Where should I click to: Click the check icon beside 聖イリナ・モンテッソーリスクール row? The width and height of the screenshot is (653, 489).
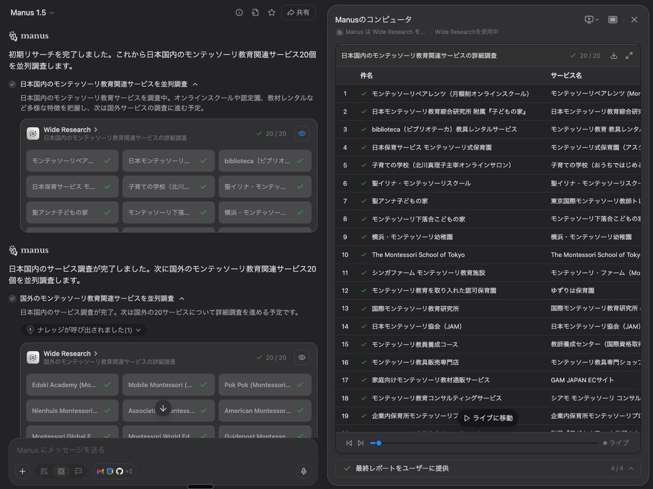point(364,184)
